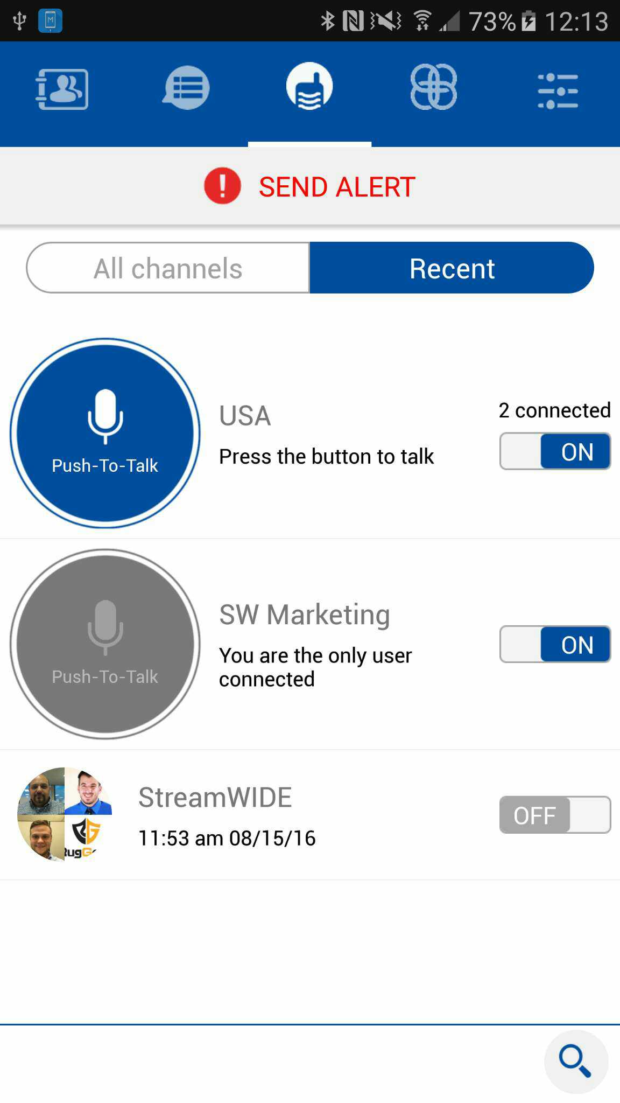Viewport: 620px width, 1103px height.
Task: Open the StreamWIDE group avatar
Action: pos(65,814)
